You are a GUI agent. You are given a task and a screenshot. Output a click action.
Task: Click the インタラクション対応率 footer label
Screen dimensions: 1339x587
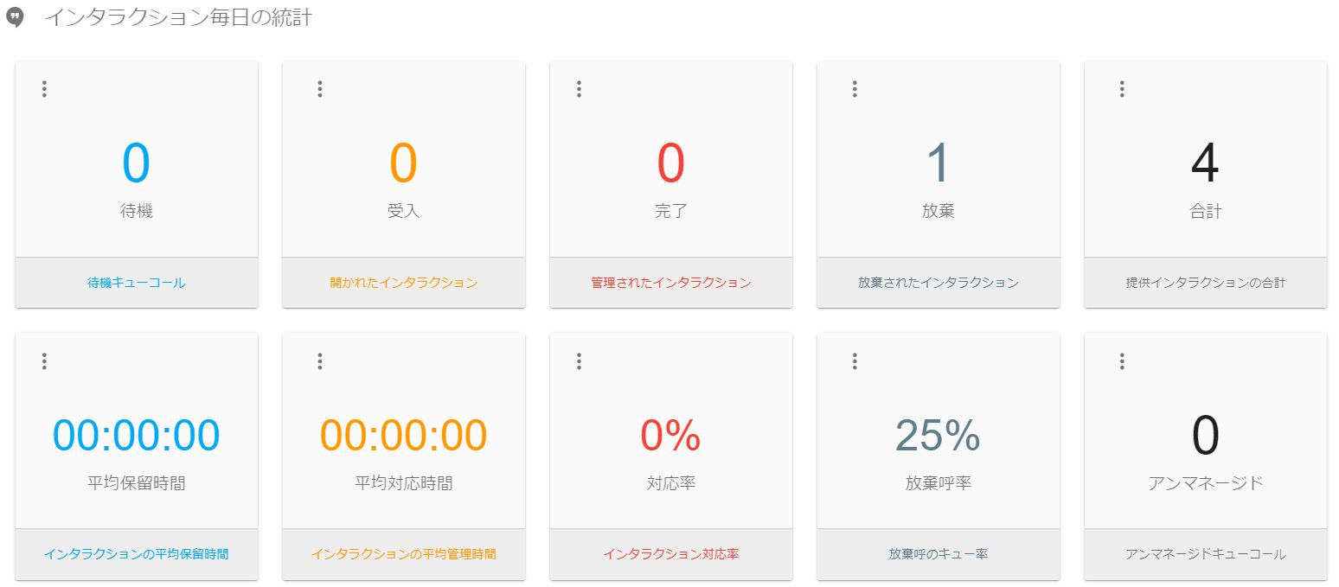click(x=670, y=554)
